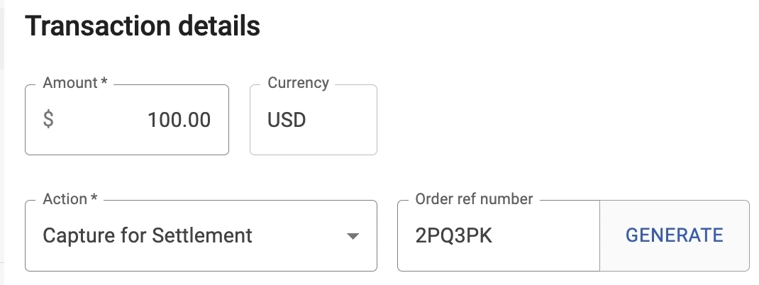The width and height of the screenshot is (759, 285).
Task: Click the 2PQ3PK reference value
Action: tap(454, 235)
